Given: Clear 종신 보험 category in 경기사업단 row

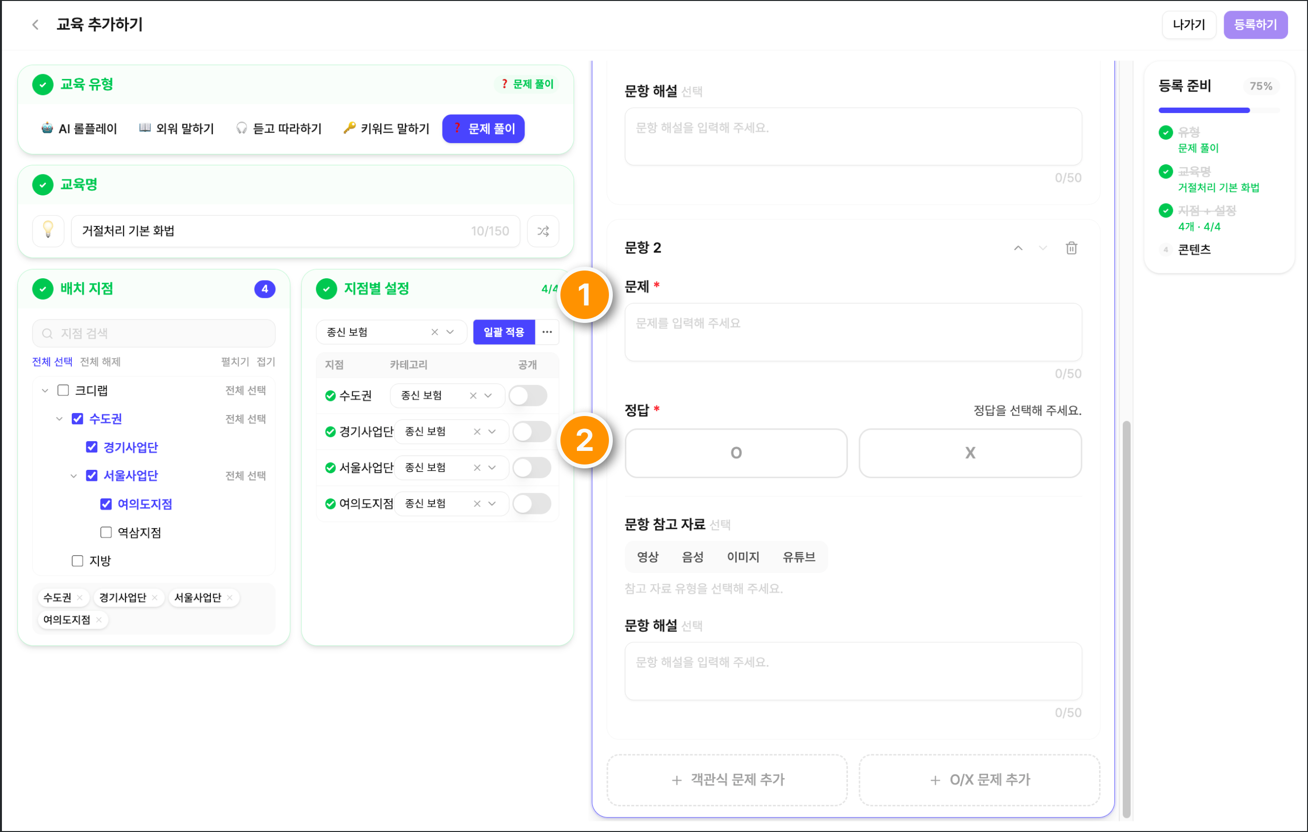Looking at the screenshot, I should tap(477, 431).
